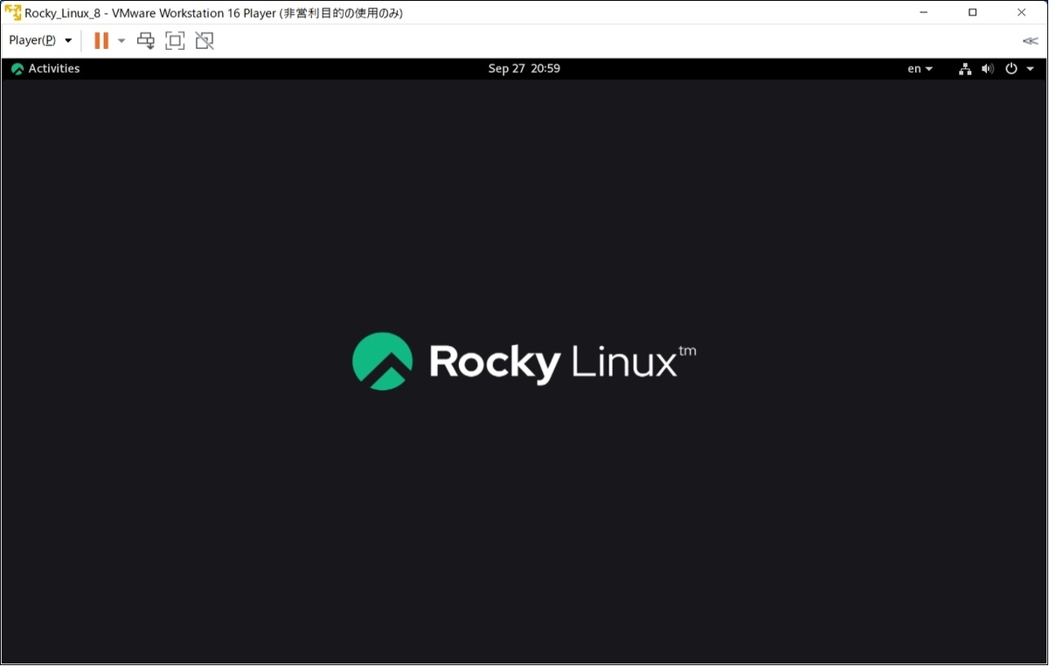Minimize the VMware Player window
The height and width of the screenshot is (666, 1049).
(x=922, y=12)
